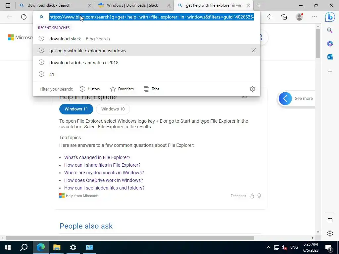Open 'How can I share files' link
This screenshot has width=339, height=254.
pos(102,165)
